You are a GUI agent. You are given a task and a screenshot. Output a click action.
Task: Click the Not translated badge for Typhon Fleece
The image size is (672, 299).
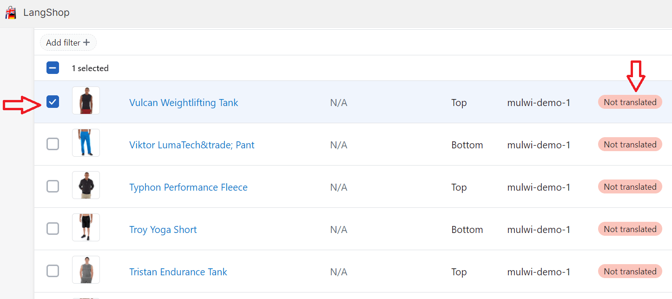click(x=630, y=187)
